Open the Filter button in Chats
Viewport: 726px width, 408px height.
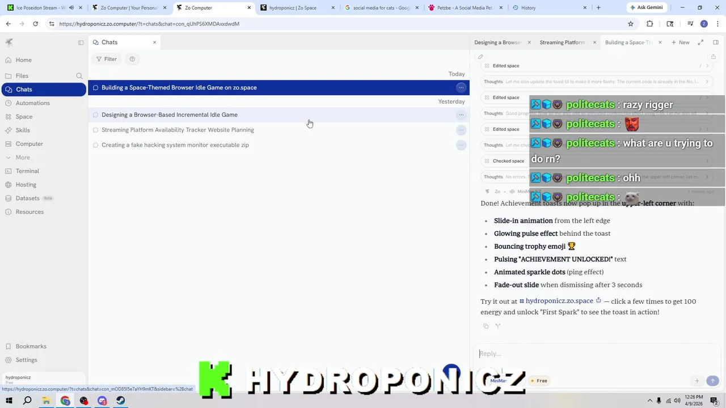106,59
